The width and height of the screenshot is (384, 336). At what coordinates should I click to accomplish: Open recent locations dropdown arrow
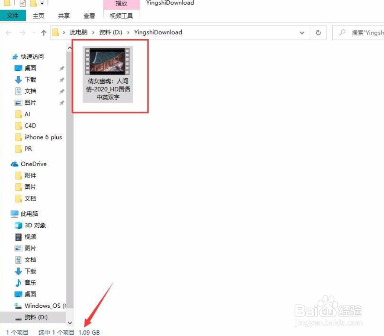34,32
